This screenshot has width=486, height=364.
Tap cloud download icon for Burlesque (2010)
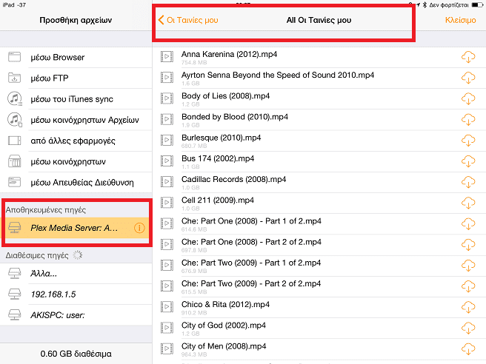[468, 141]
